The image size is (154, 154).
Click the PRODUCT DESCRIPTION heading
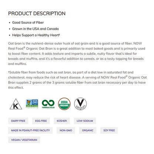(x=37, y=13)
